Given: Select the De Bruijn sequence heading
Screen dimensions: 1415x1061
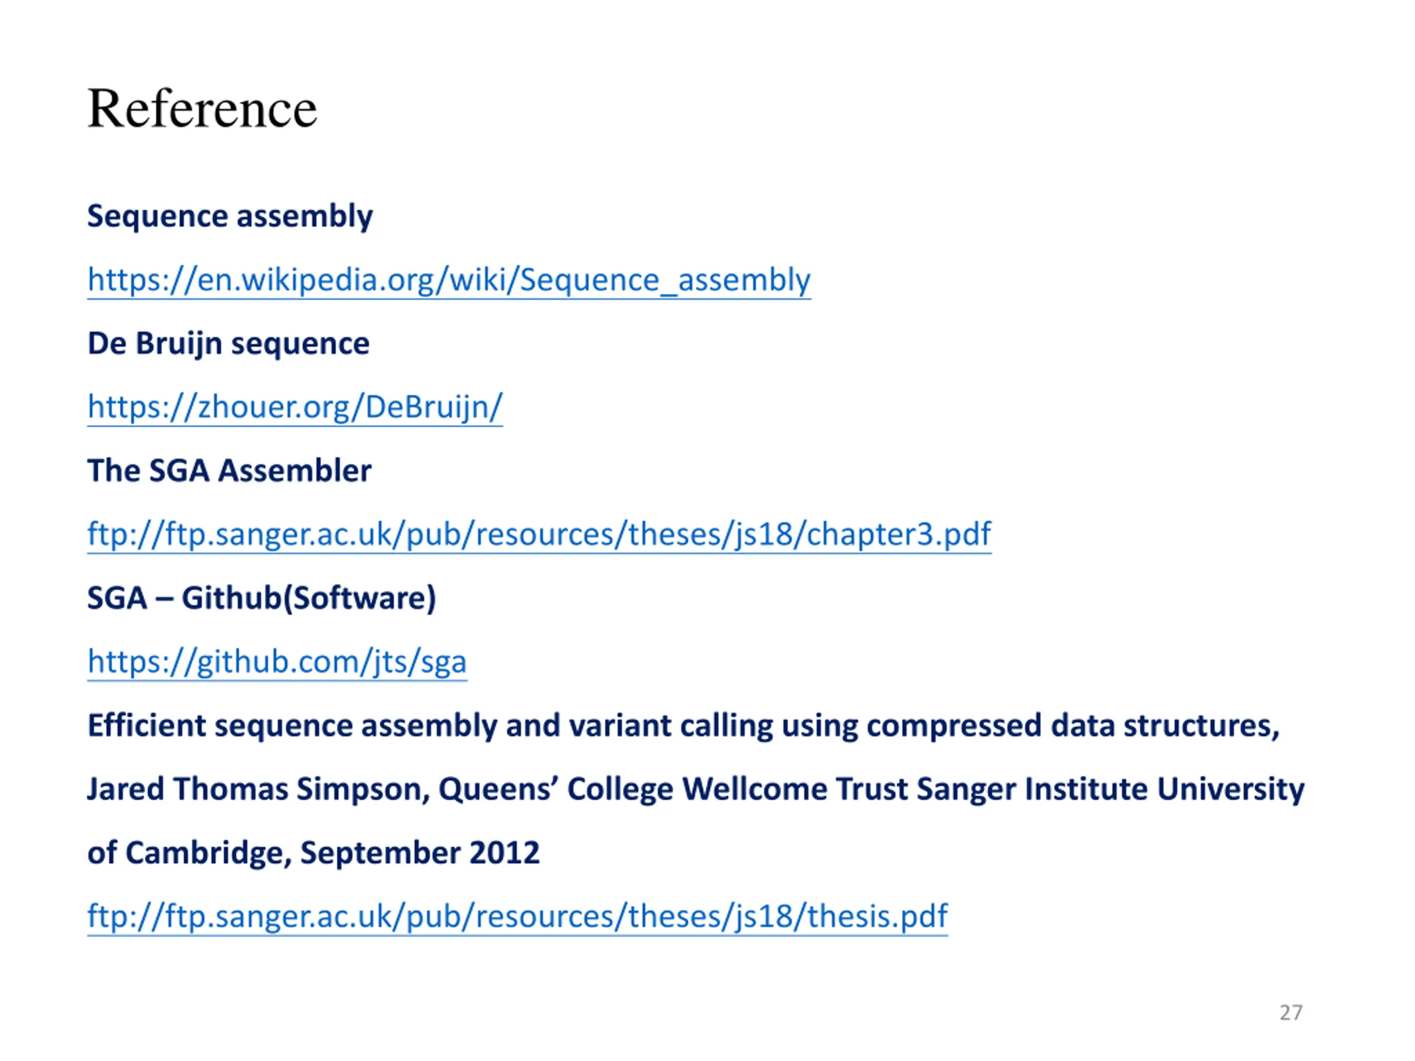Looking at the screenshot, I should (228, 343).
